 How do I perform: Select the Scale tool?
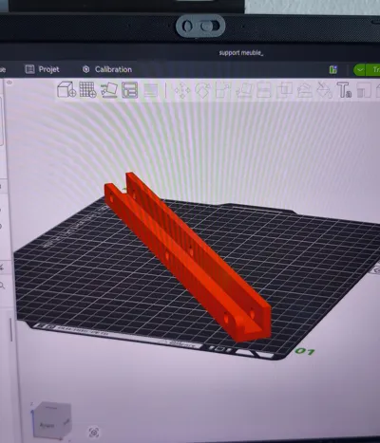coord(223,90)
